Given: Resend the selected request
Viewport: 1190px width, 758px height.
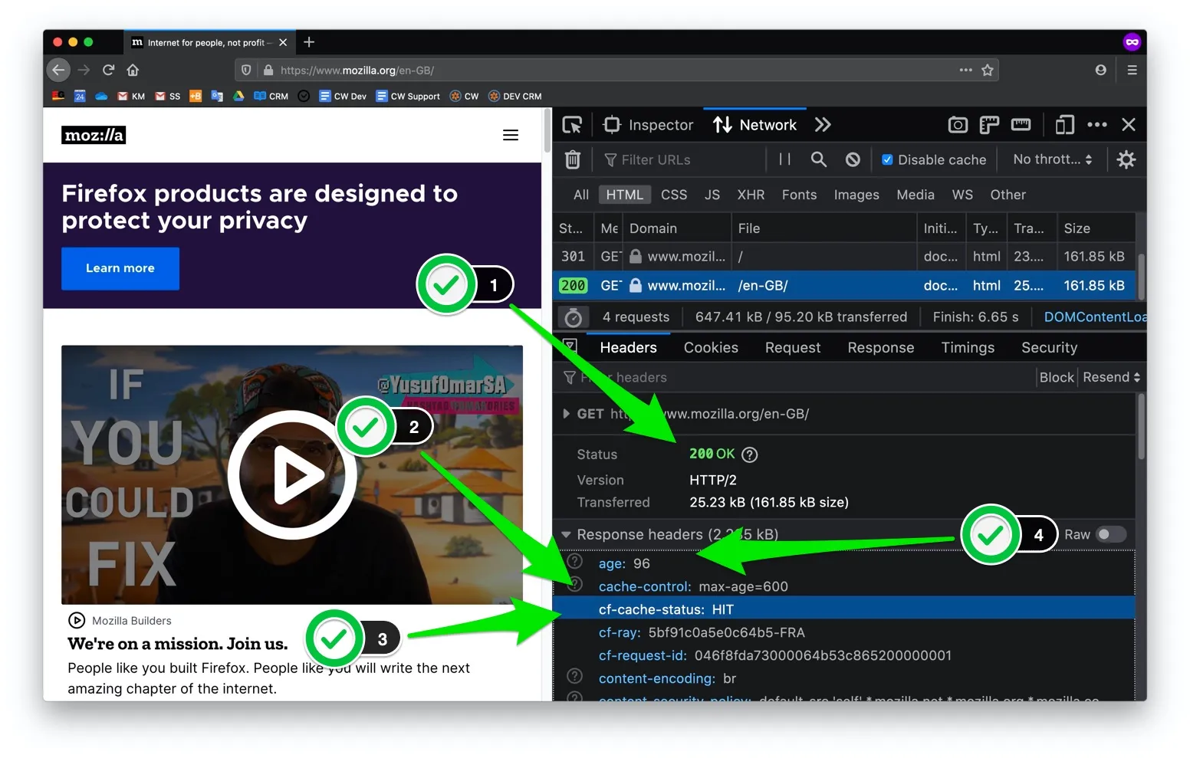Looking at the screenshot, I should coord(1105,377).
